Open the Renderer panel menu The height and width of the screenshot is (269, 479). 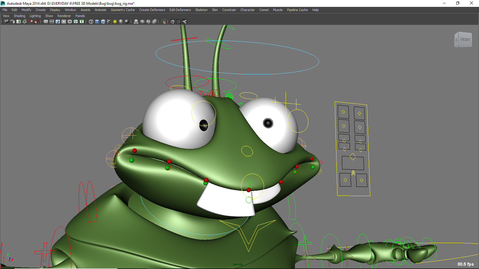(64, 16)
